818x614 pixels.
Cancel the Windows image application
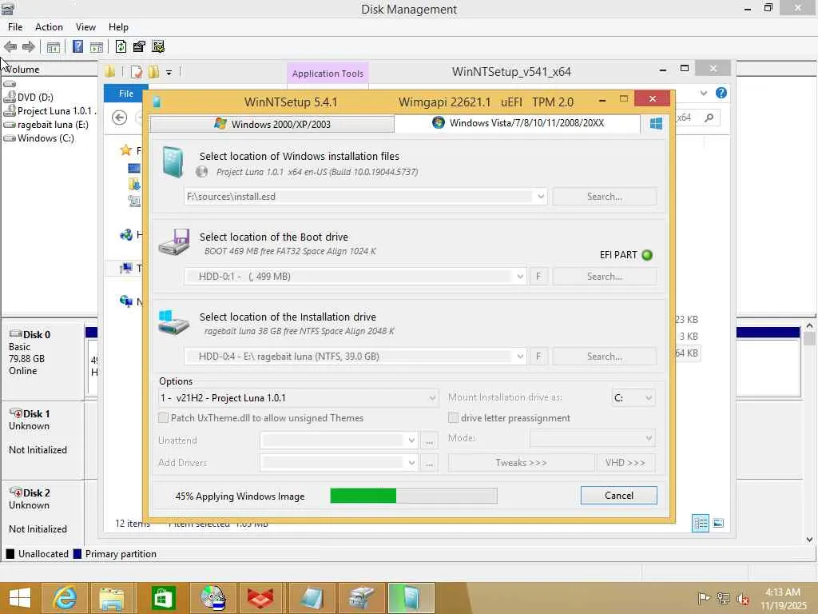point(619,496)
